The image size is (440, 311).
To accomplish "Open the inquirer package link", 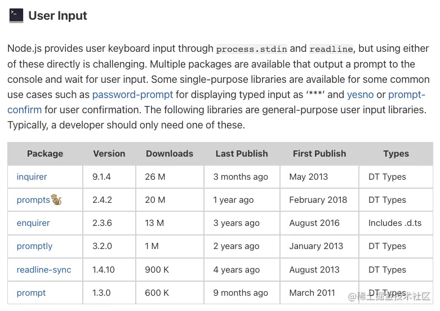I will coord(32,177).
